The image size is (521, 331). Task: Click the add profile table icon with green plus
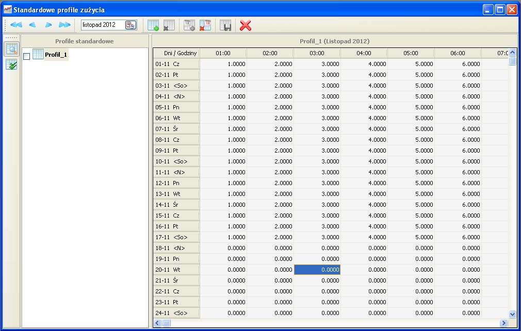coord(153,25)
